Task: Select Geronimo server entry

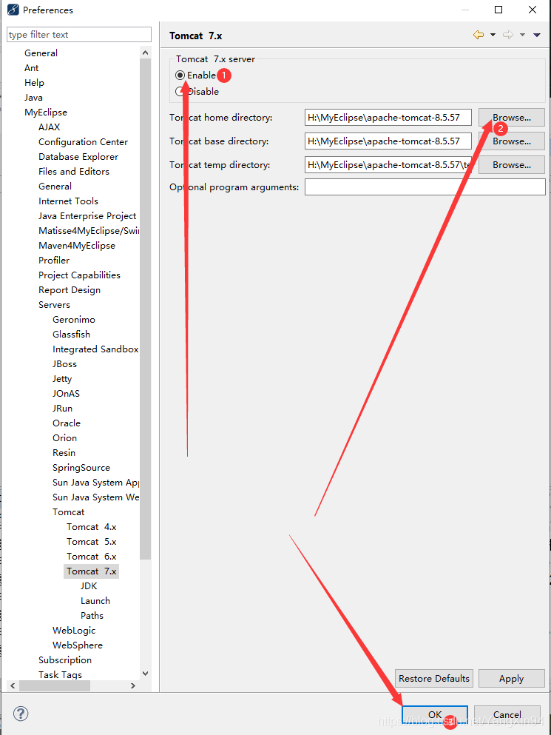Action: pos(73,320)
